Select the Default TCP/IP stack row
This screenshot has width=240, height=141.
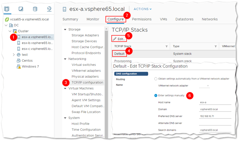(x=173, y=54)
